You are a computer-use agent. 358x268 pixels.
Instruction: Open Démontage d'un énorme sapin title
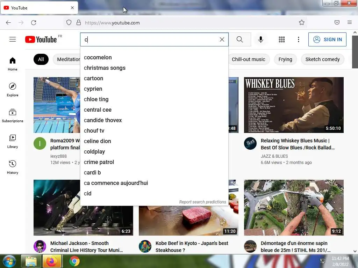pos(295,247)
